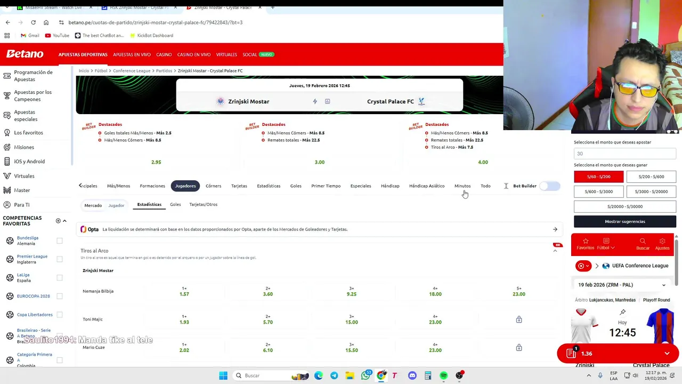
Task: Click the Betano logo
Action: [x=25, y=54]
